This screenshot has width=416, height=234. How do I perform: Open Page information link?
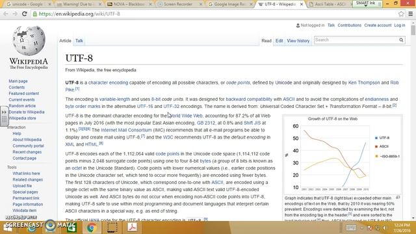pyautogui.click(x=27, y=204)
